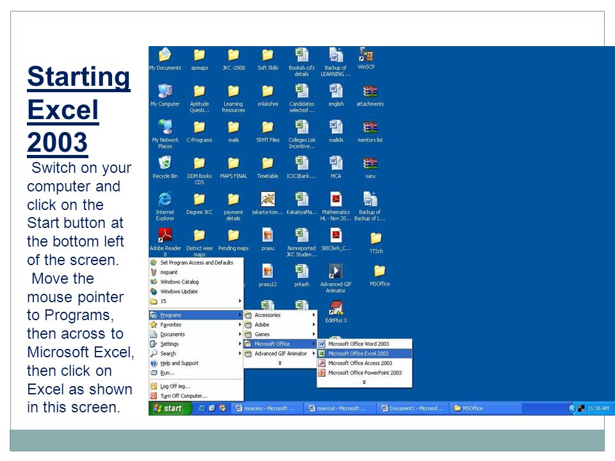Switch to msexcel - Microsoft taskbar button

(x=340, y=408)
